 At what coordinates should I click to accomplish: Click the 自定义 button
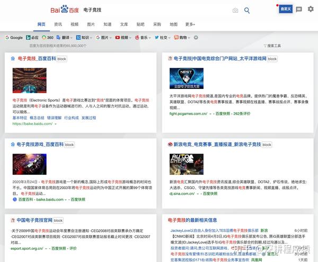[x=286, y=9]
